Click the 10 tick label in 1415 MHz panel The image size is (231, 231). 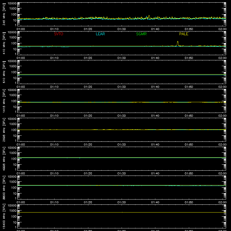tap(15, 107)
